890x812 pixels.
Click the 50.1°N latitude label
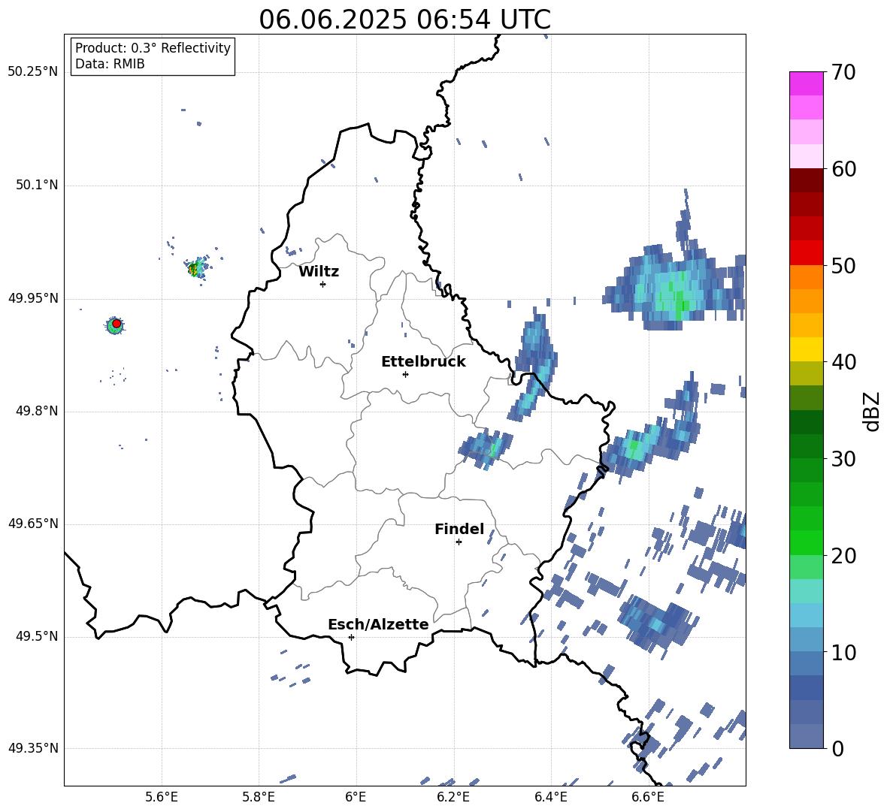click(x=36, y=186)
